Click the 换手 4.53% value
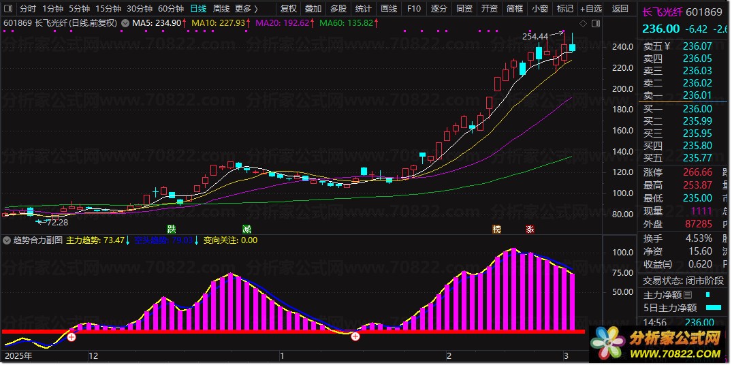This screenshot has height=365, width=732. [699, 238]
